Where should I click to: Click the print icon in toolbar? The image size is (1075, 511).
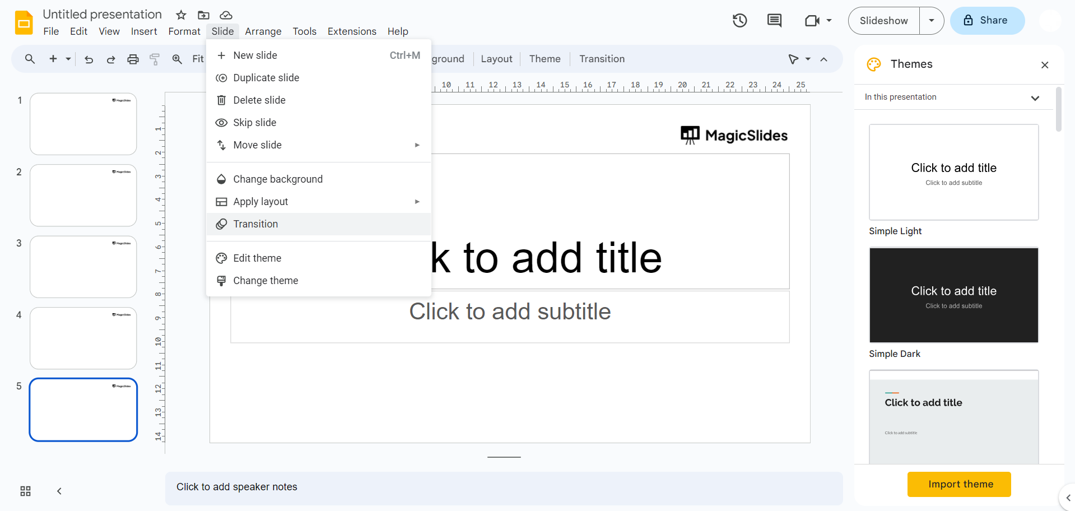[x=133, y=59]
